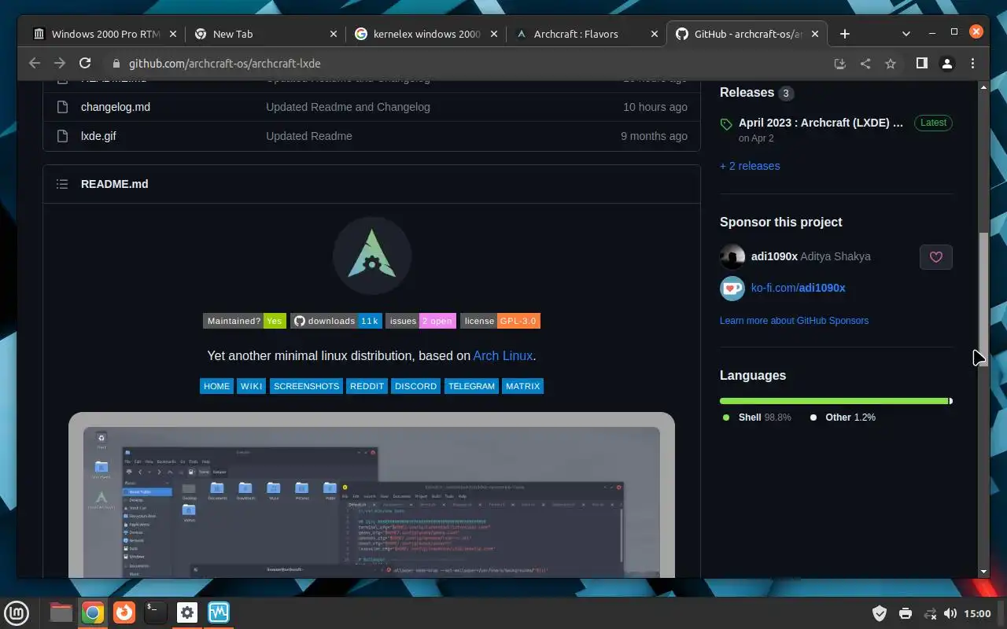
Task: Click Learn more about GitHub Sponsors
Action: (x=794, y=321)
